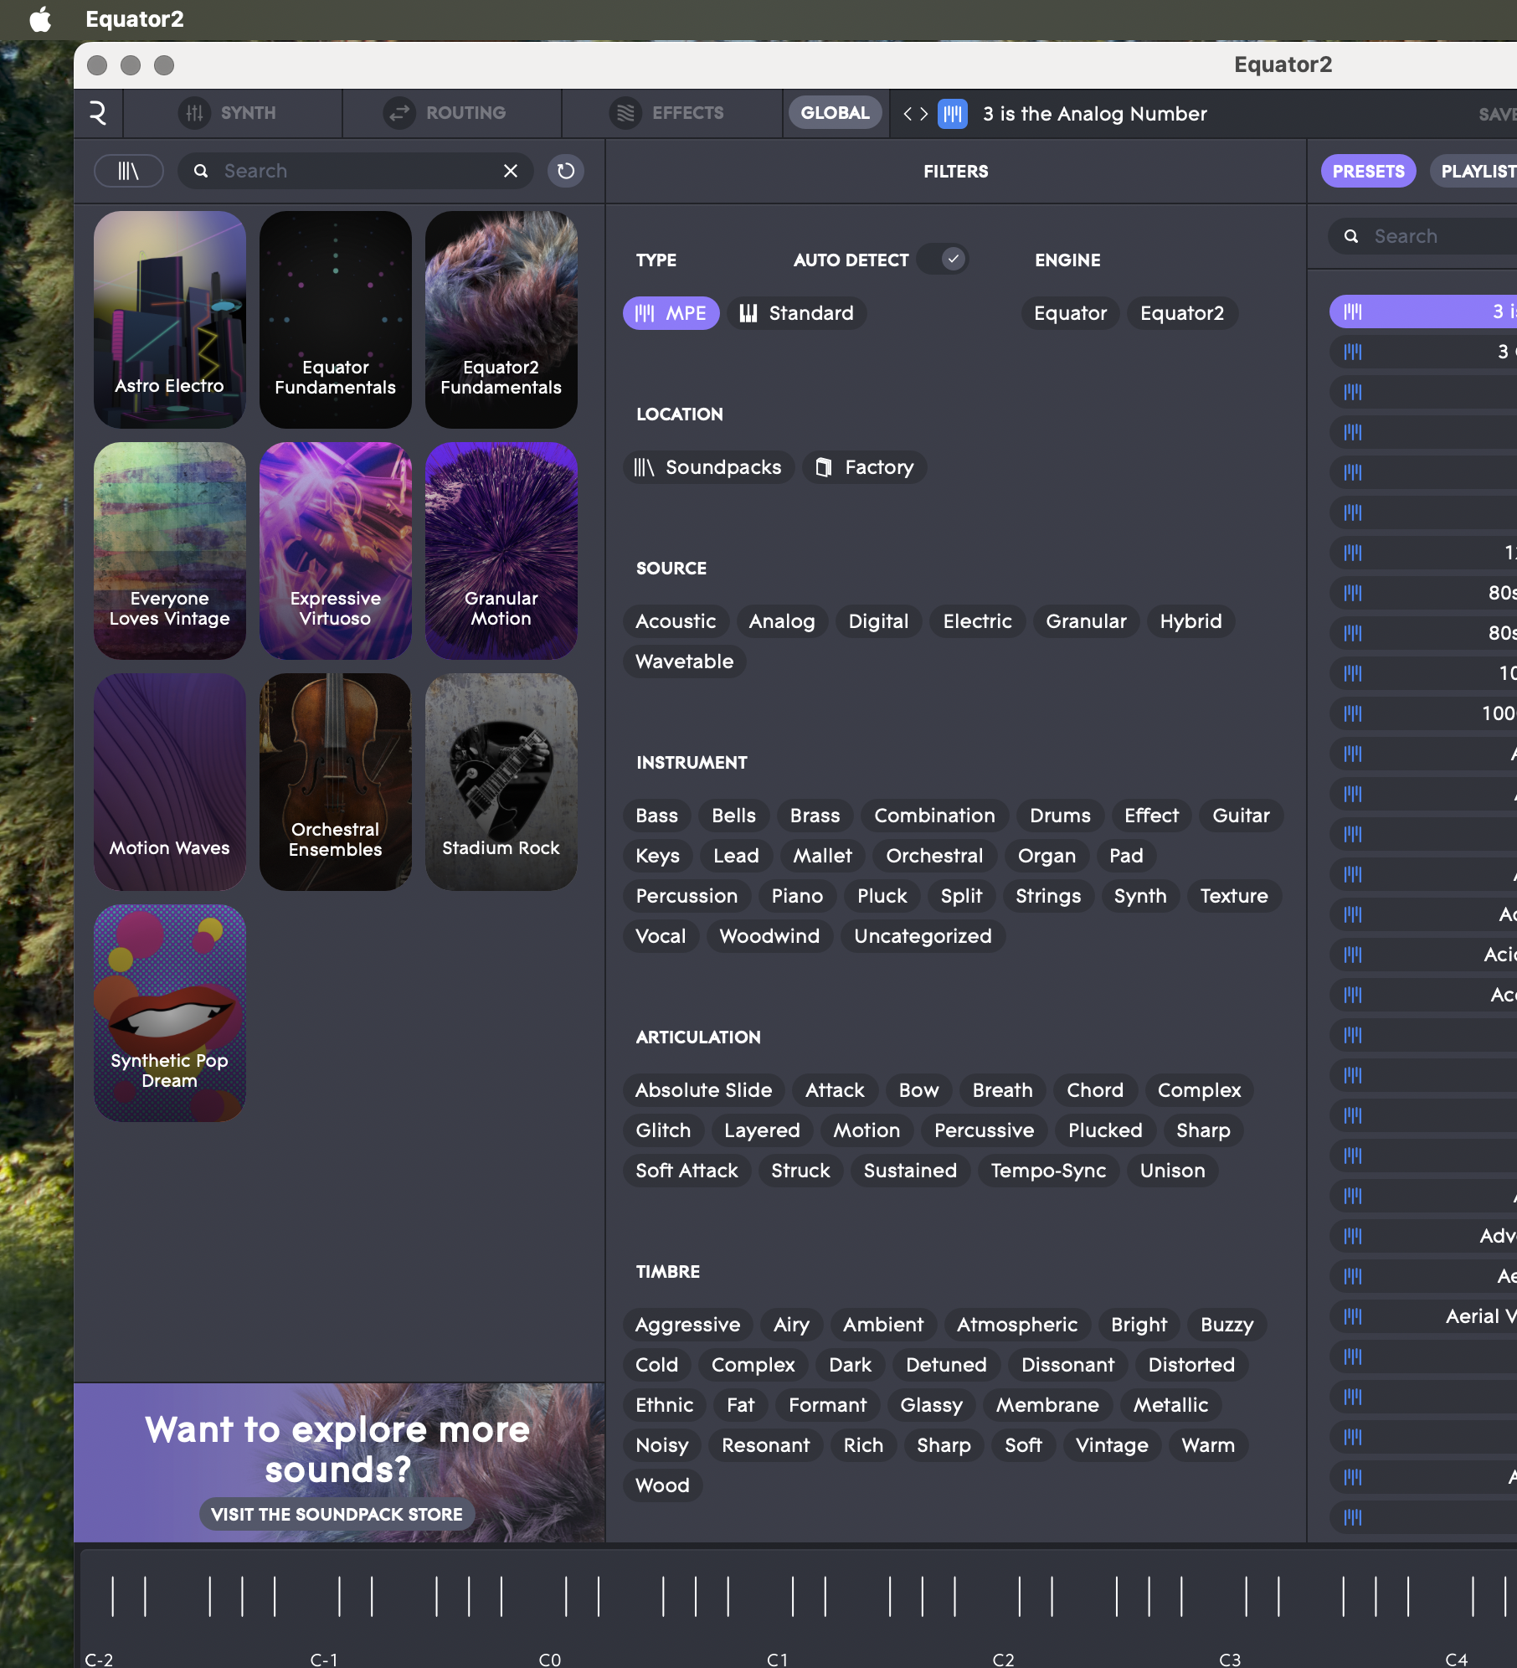This screenshot has width=1517, height=1668.
Task: Open the Granular Motion soundpack
Action: click(501, 550)
